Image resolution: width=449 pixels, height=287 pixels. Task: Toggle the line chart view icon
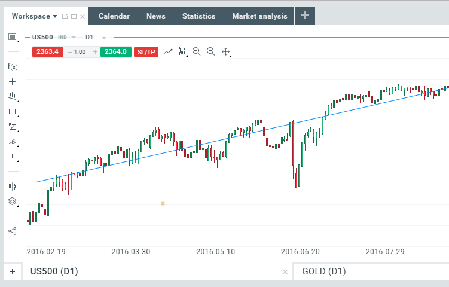pos(168,51)
